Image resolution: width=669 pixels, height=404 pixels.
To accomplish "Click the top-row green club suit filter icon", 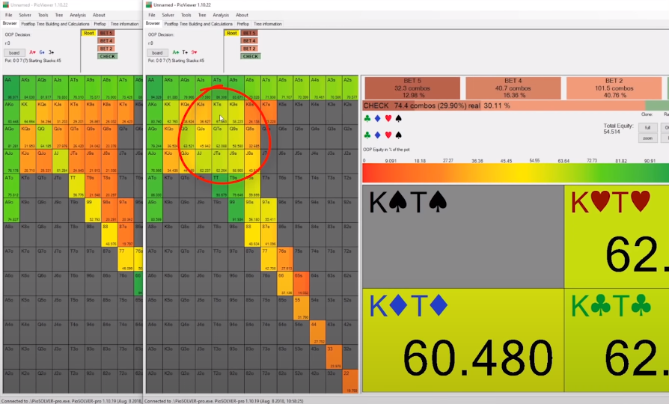I will 367,118.
